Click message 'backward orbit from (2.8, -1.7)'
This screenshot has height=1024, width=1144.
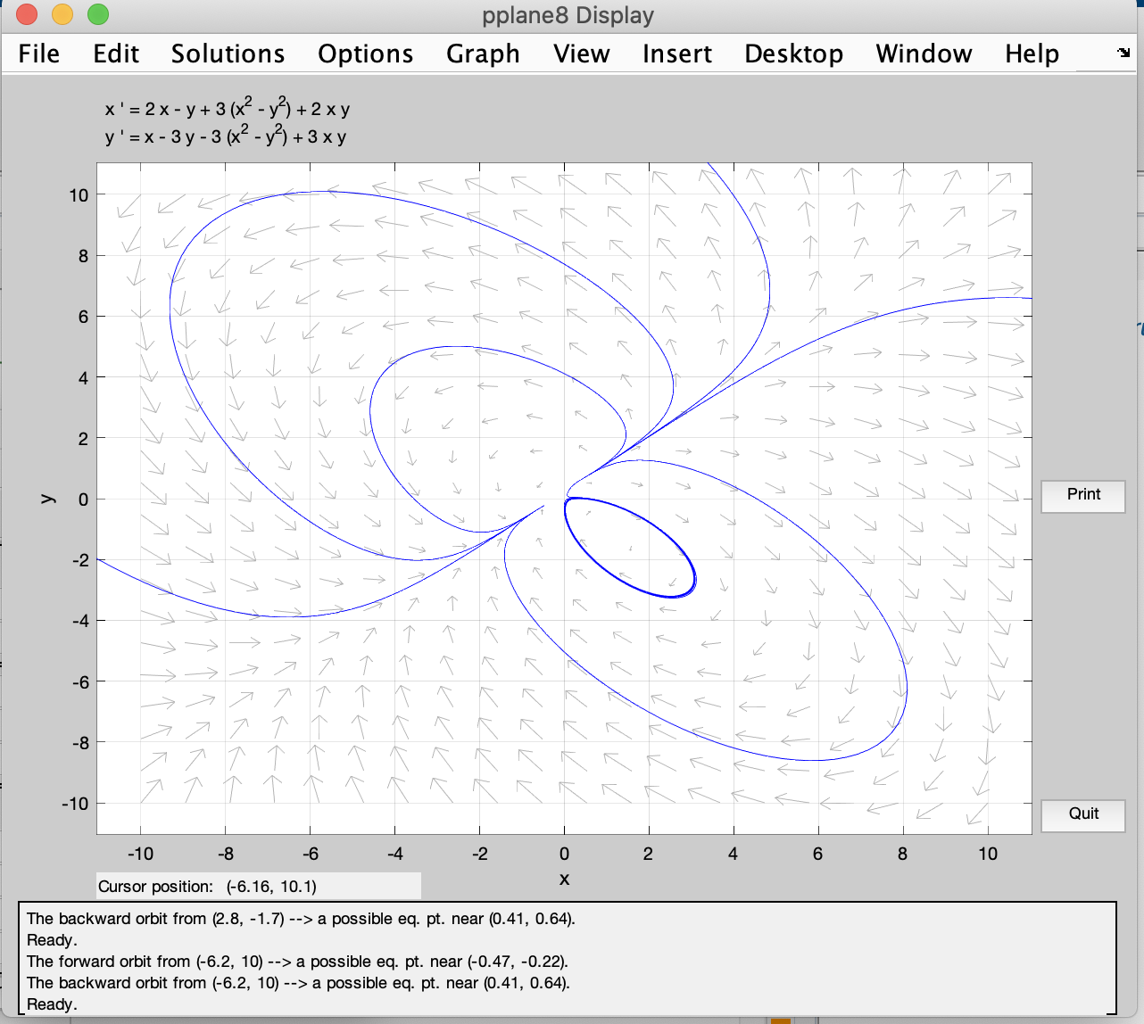point(301,919)
